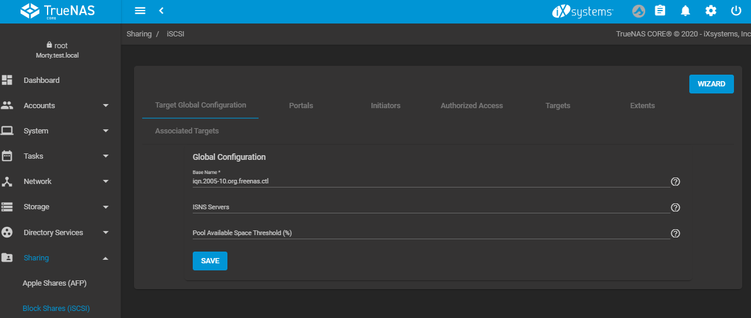
Task: Open Apple Shares (AFP) in sidebar
Action: (55, 283)
